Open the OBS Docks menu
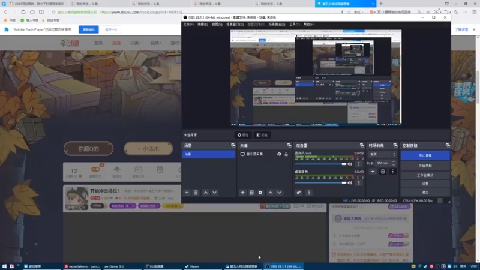 (235, 24)
